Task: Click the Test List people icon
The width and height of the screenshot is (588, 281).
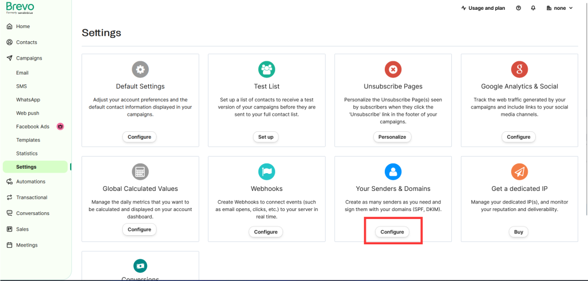Action: coord(266,70)
